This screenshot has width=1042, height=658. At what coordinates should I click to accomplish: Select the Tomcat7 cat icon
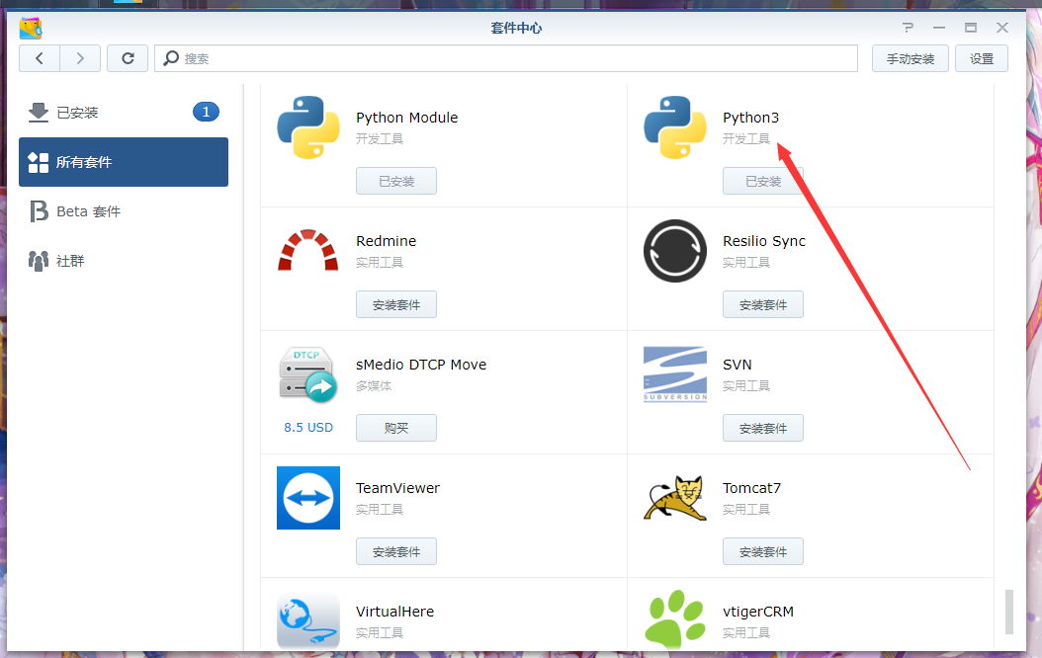674,498
